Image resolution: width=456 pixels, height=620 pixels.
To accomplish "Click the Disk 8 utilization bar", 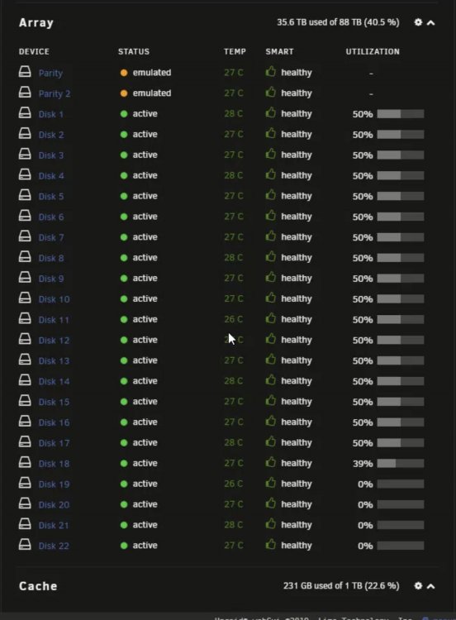I will click(401, 258).
